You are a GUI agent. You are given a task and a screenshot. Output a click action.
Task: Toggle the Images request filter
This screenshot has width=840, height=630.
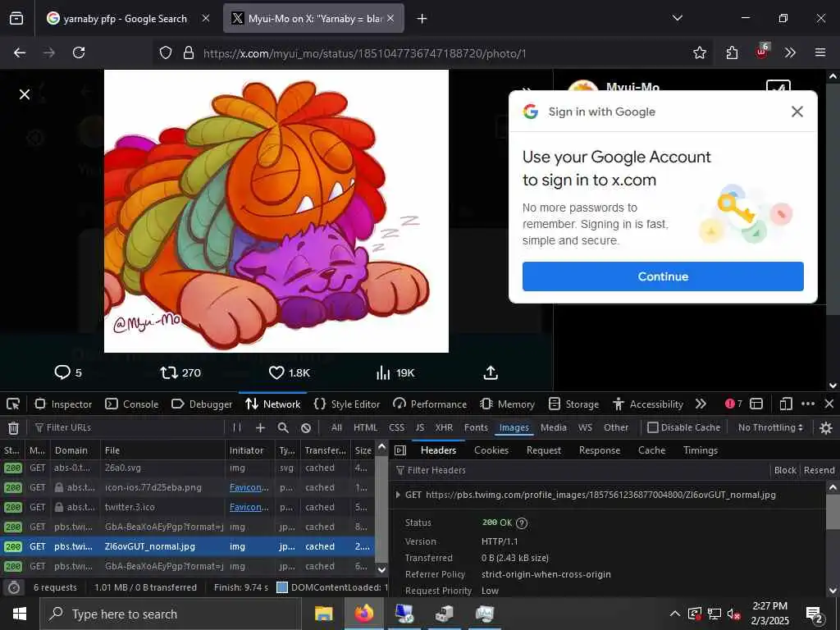(x=514, y=427)
